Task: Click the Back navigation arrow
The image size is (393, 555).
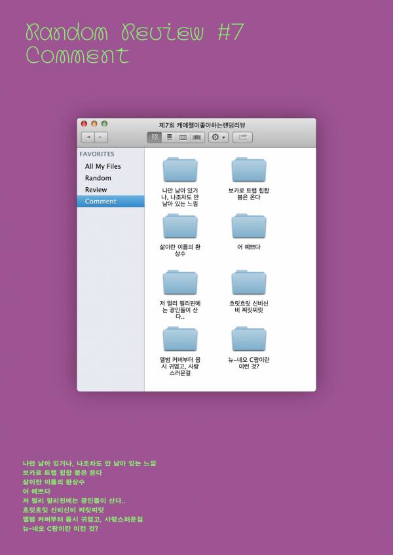Action: 88,137
